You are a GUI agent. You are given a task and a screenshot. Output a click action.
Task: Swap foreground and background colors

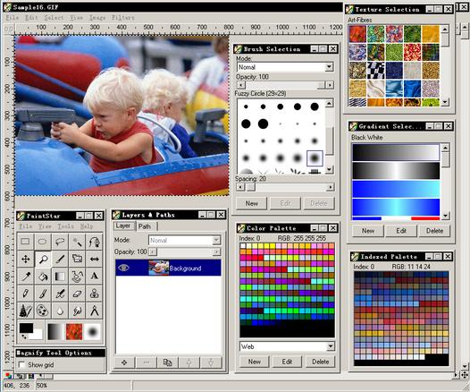(23, 337)
